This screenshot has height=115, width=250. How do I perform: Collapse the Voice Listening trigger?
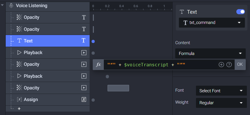pos(2,5)
